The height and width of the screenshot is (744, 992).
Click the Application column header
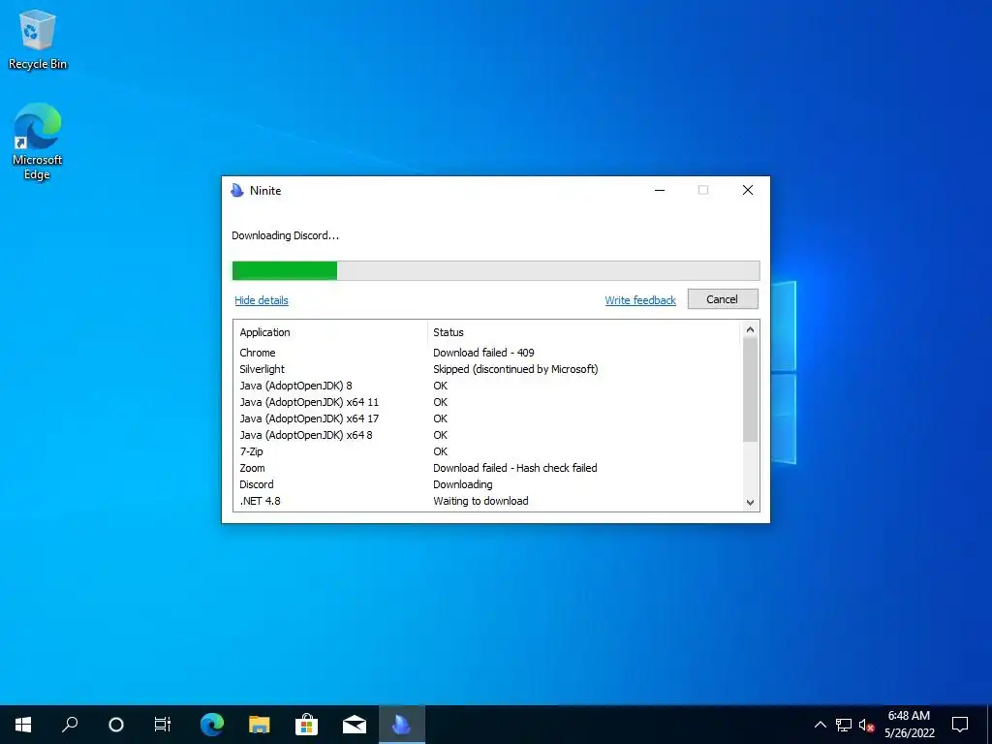(330, 332)
